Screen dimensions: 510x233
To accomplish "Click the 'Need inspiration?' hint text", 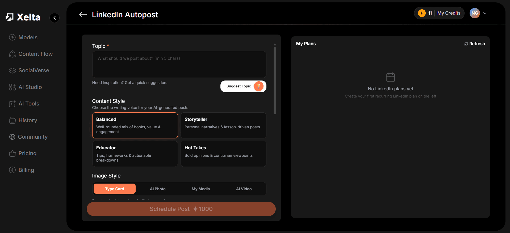I will (130, 83).
